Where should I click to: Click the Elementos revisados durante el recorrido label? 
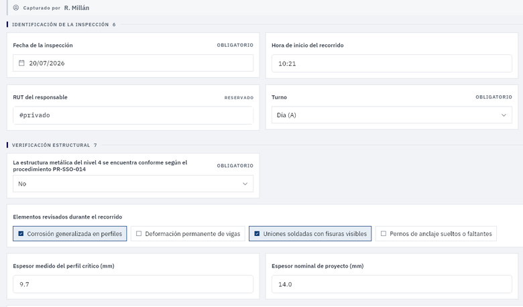(67, 217)
